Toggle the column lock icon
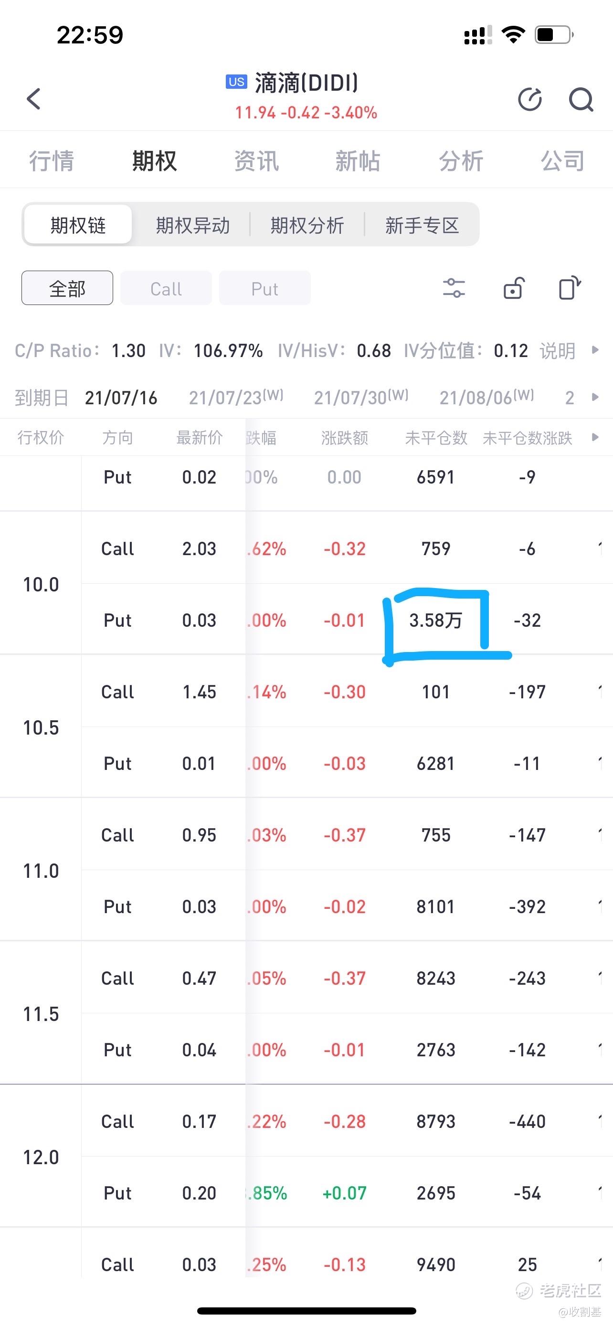 (513, 288)
